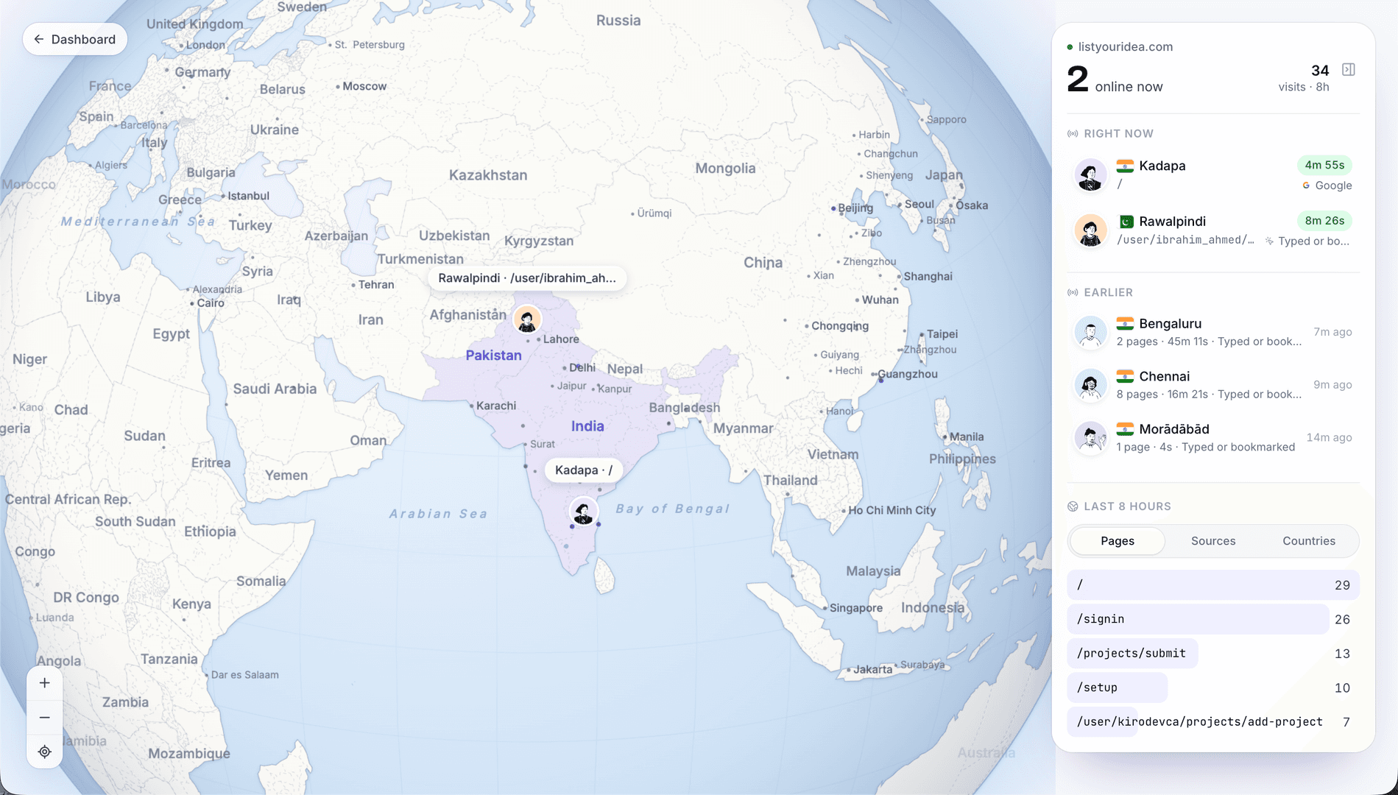This screenshot has width=1398, height=795.
Task: Click the Bengaluru visitor name
Action: 1170,324
